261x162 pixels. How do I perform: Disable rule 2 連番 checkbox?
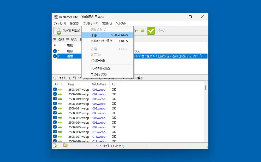(x=55, y=56)
